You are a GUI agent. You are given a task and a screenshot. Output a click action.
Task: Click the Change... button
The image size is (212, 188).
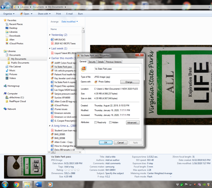[130, 82]
